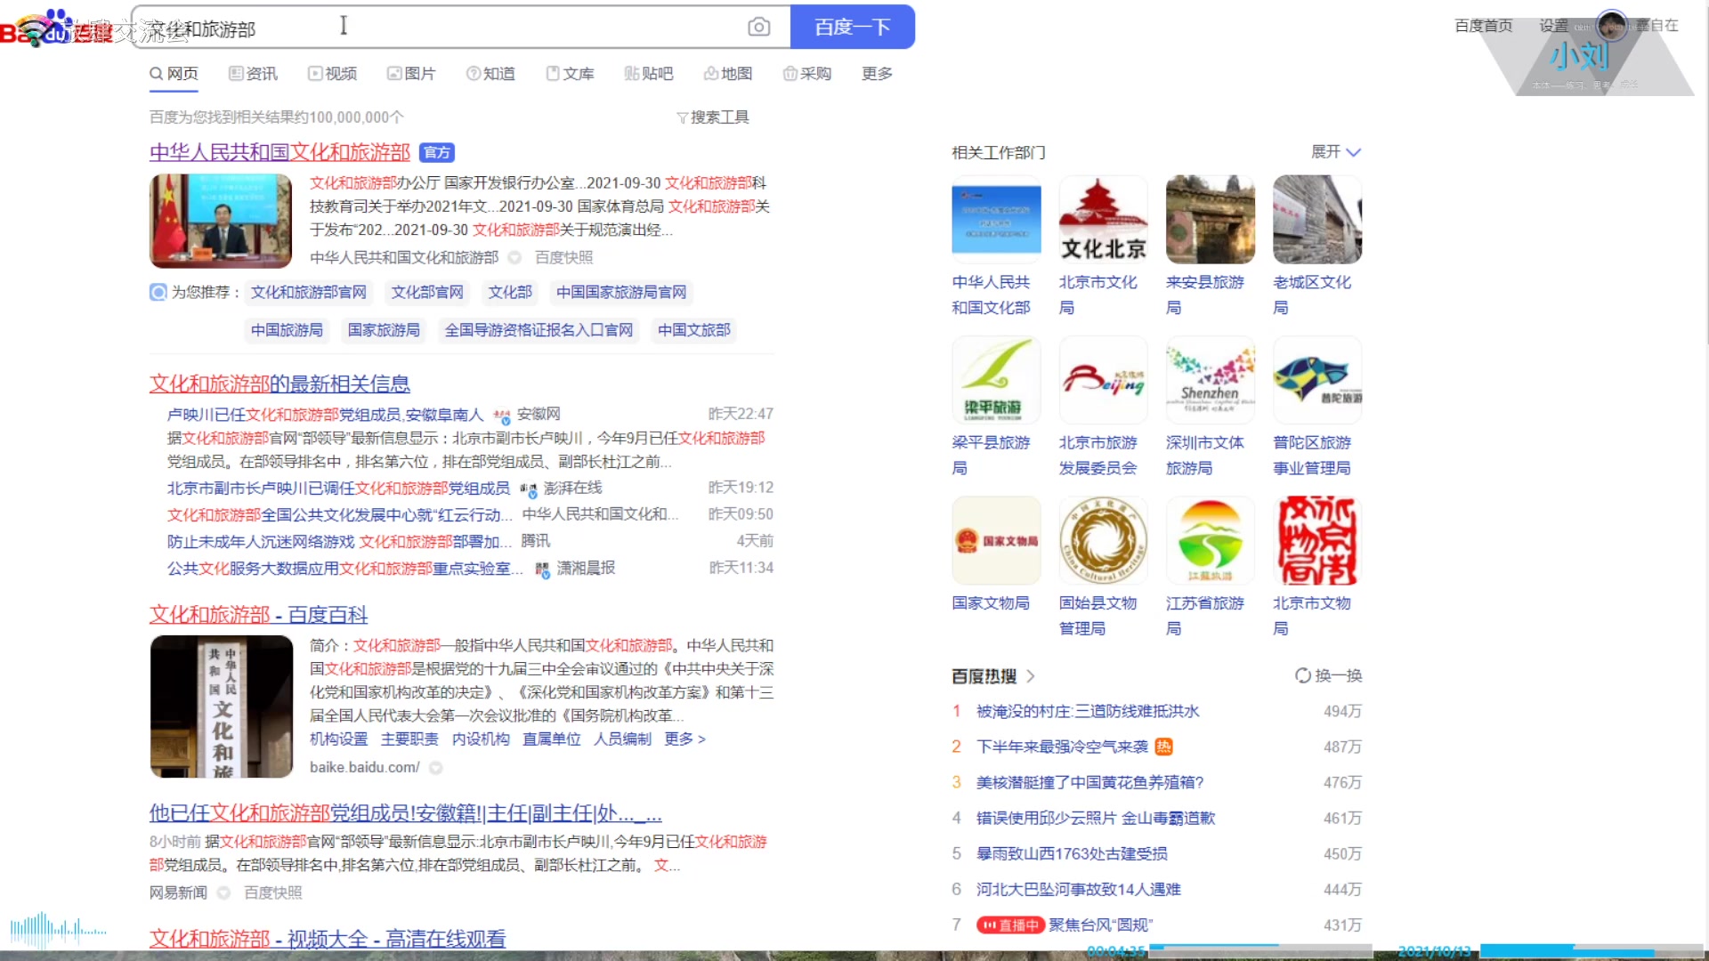The height and width of the screenshot is (961, 1709).
Task: Click the 普陀旅游 logo icon
Action: tap(1316, 380)
